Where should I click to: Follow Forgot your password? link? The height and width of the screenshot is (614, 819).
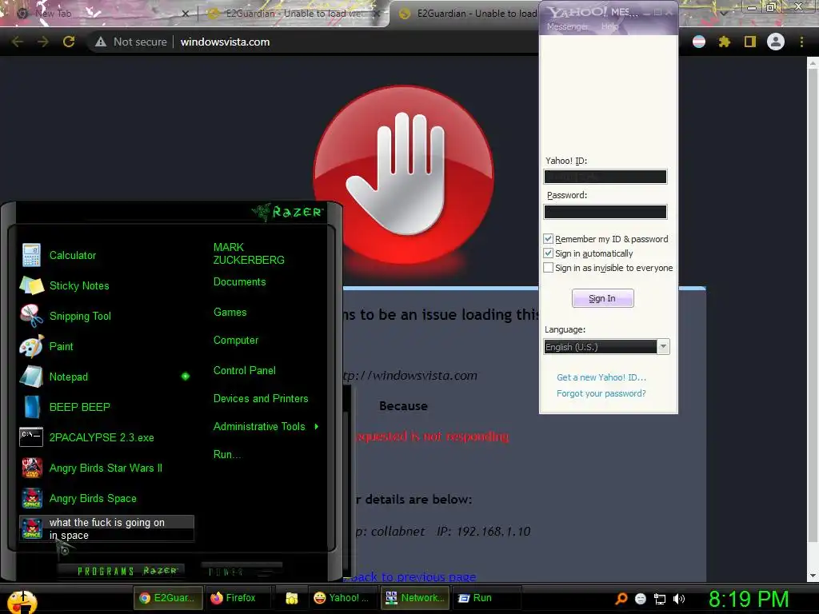pyautogui.click(x=601, y=393)
